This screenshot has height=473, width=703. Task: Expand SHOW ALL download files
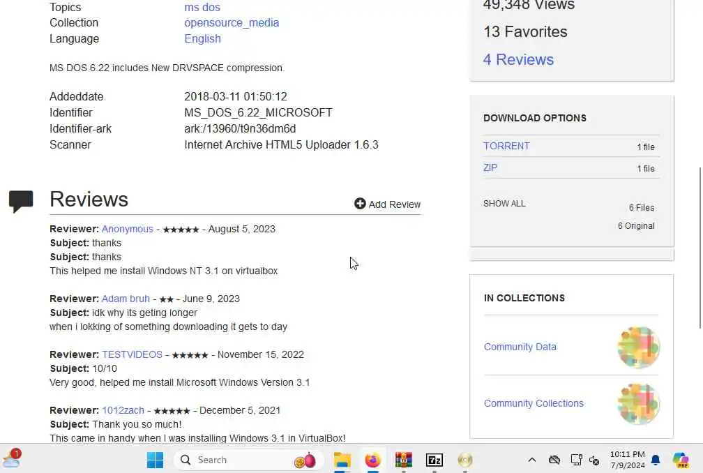pyautogui.click(x=504, y=204)
